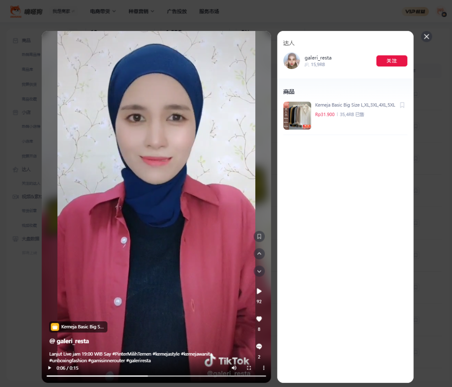The image size is (452, 387).
Task: Open the 广告投放 menu item
Action: coord(177,11)
